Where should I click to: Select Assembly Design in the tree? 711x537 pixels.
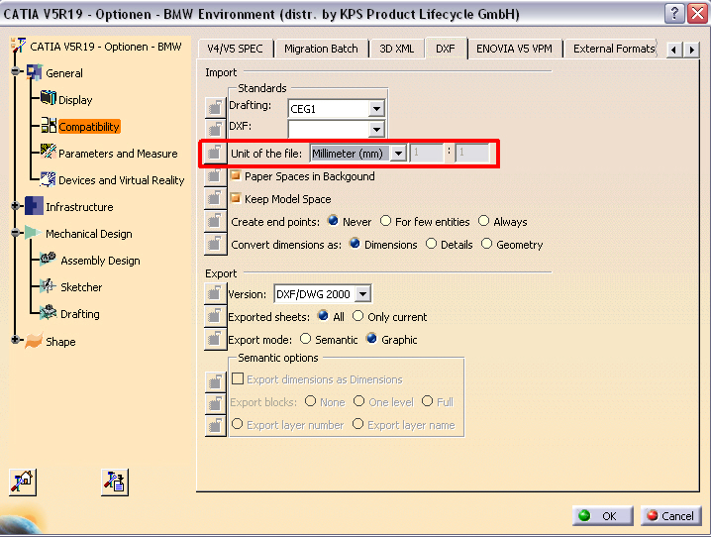coord(100,261)
